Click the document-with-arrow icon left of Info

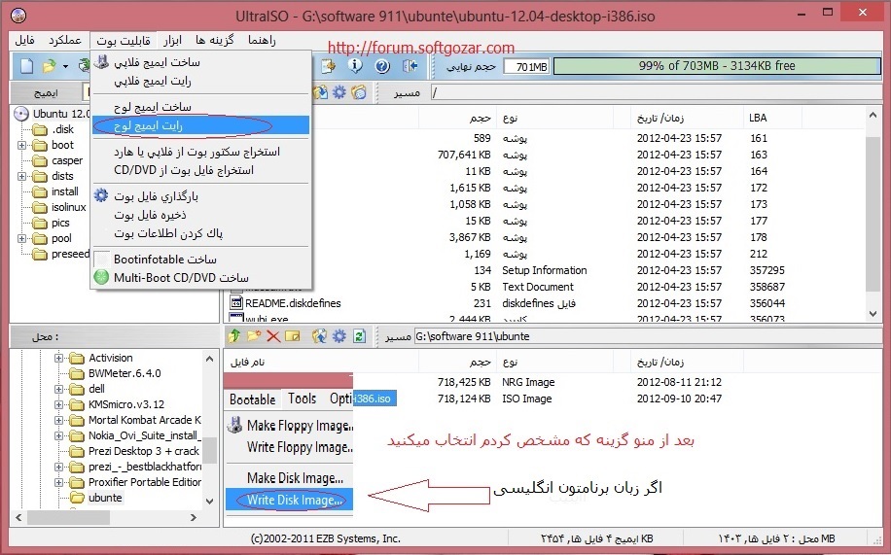[x=329, y=66]
